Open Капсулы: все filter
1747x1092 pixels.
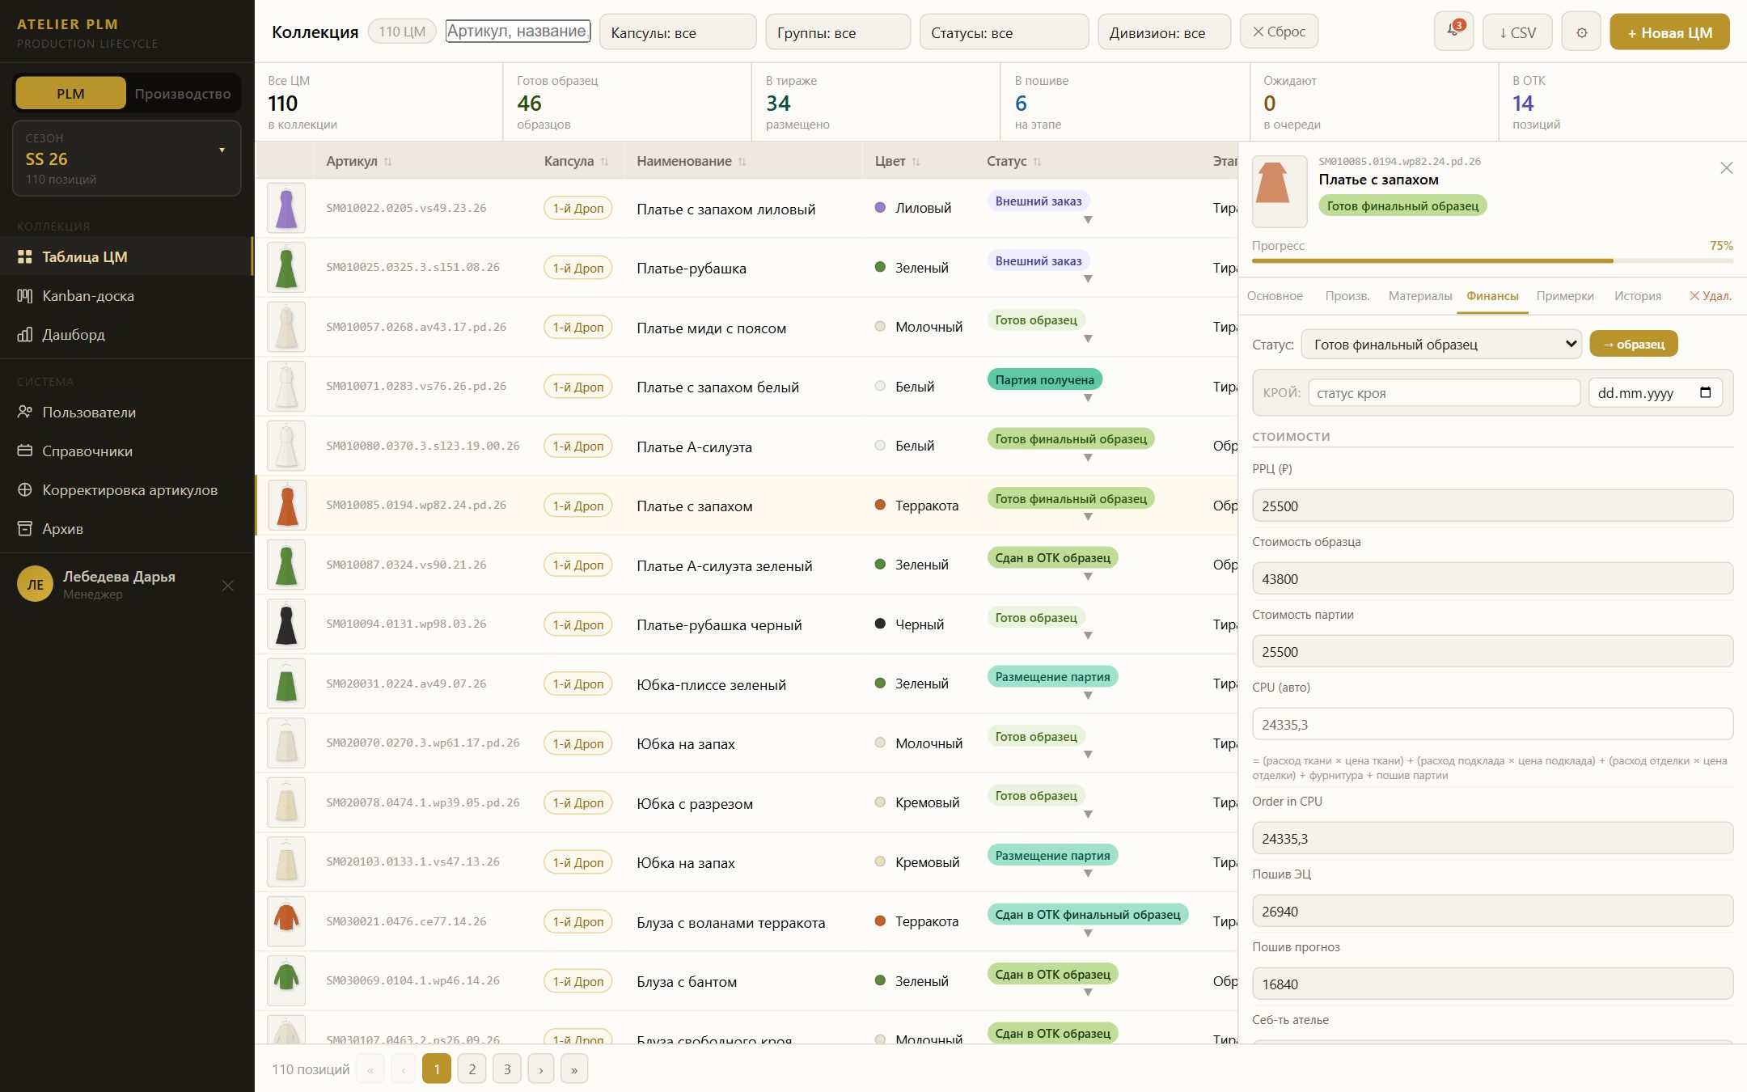[678, 32]
